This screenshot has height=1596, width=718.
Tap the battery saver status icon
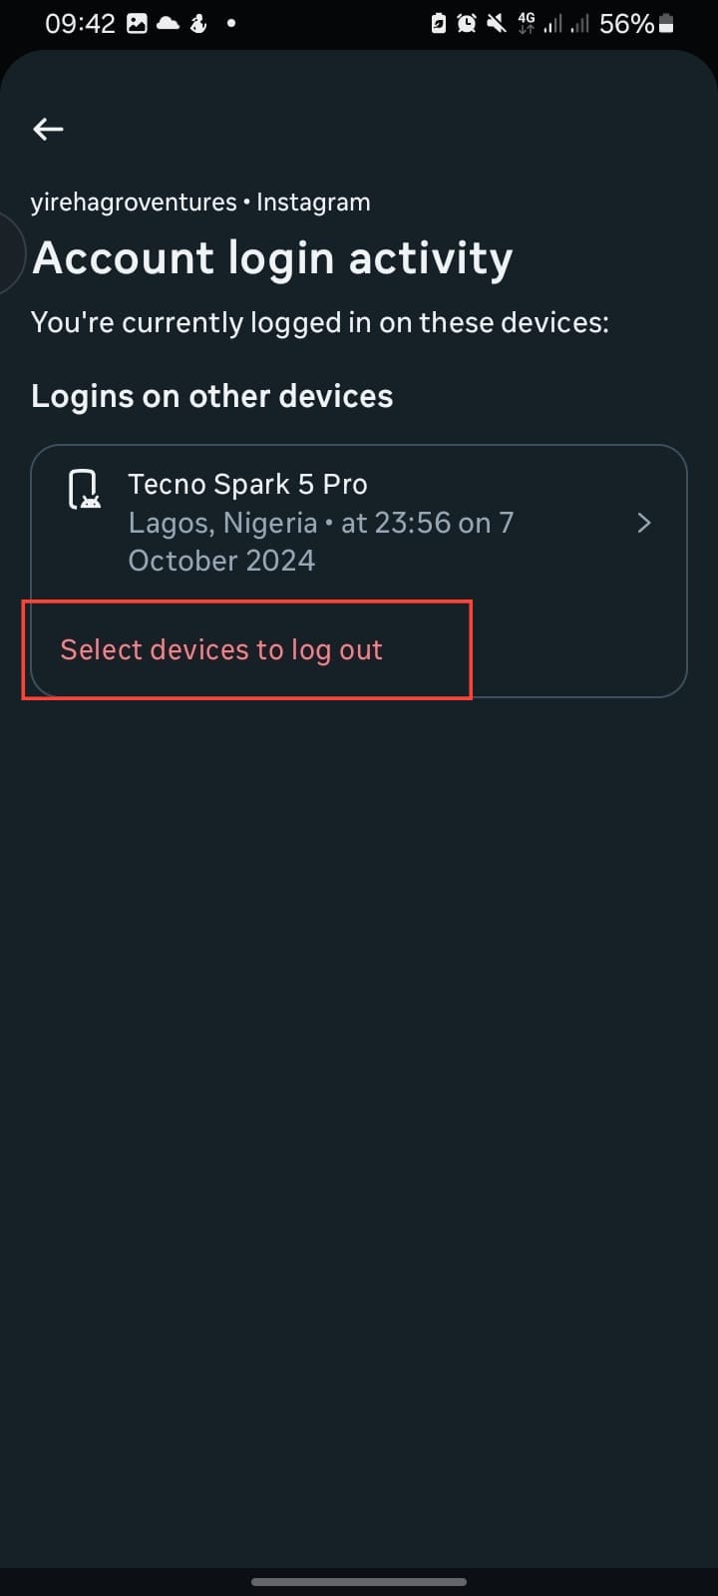pyautogui.click(x=439, y=24)
